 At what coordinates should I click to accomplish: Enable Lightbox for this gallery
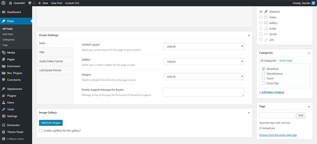tap(41, 130)
